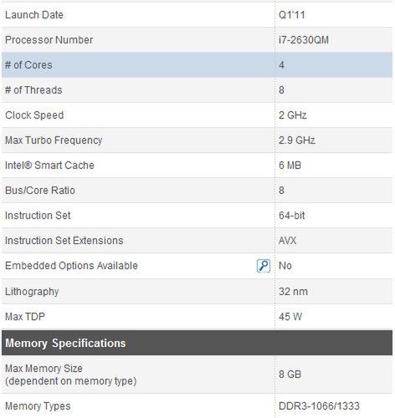395x418 pixels.
Task: Select the Lithography row label
Action: click(x=32, y=292)
